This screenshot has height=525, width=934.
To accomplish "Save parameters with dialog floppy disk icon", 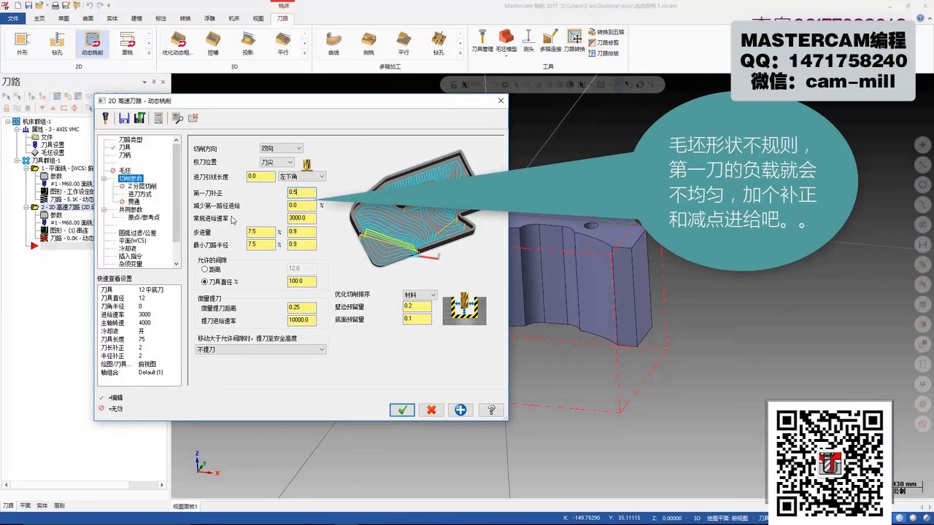I will (124, 117).
